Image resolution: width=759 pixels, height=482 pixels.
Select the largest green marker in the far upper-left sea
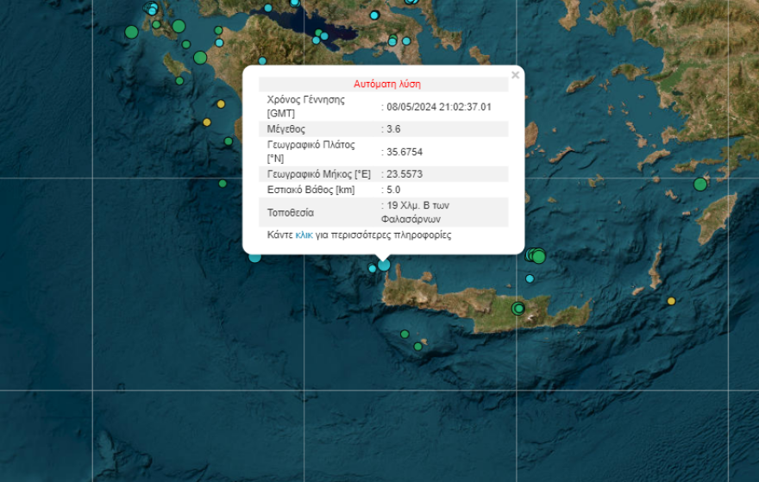pyautogui.click(x=132, y=33)
